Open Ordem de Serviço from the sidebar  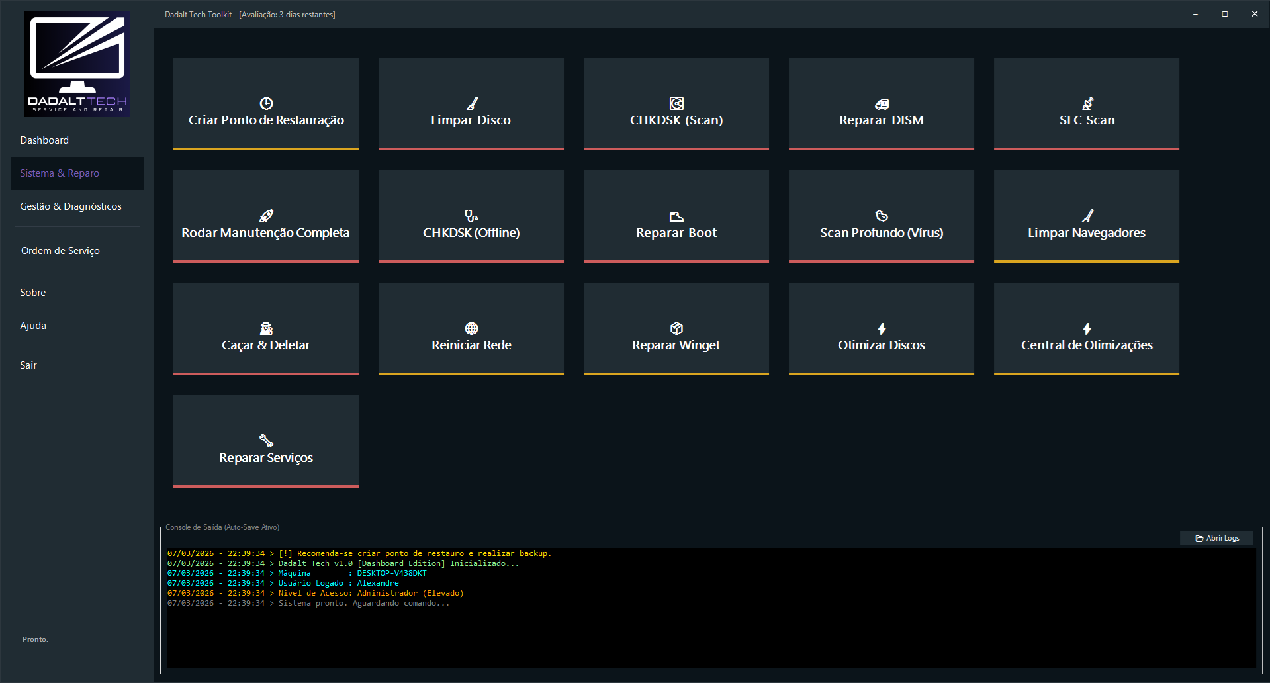[x=60, y=251]
